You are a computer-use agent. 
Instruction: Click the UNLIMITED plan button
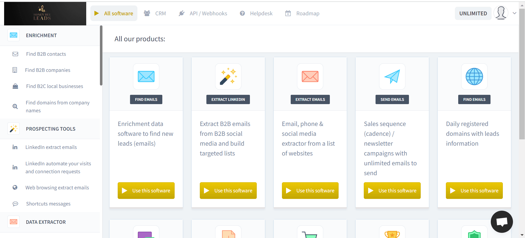pyautogui.click(x=473, y=13)
